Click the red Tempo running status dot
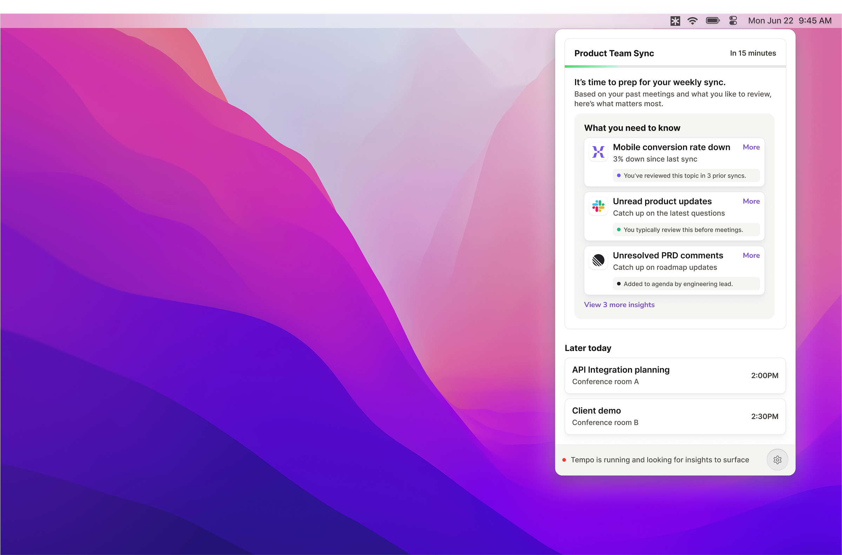842x555 pixels. tap(564, 460)
